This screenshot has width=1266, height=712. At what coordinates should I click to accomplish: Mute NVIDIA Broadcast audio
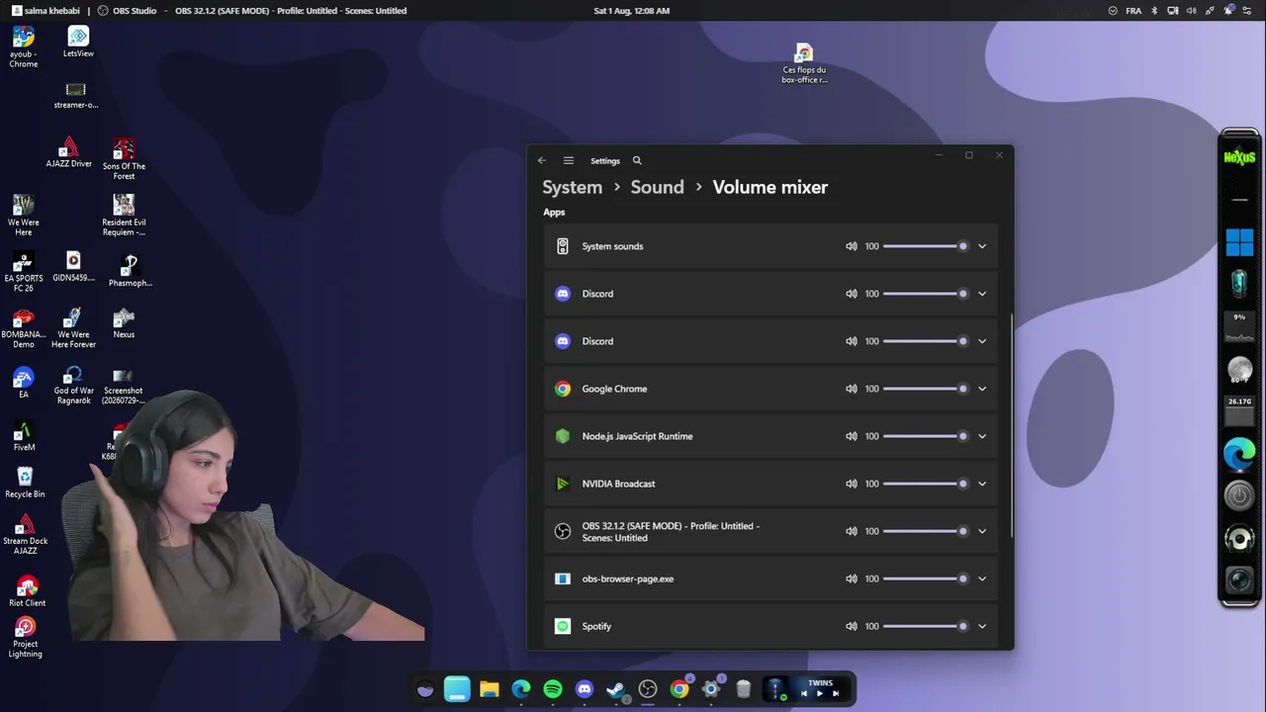(x=851, y=484)
